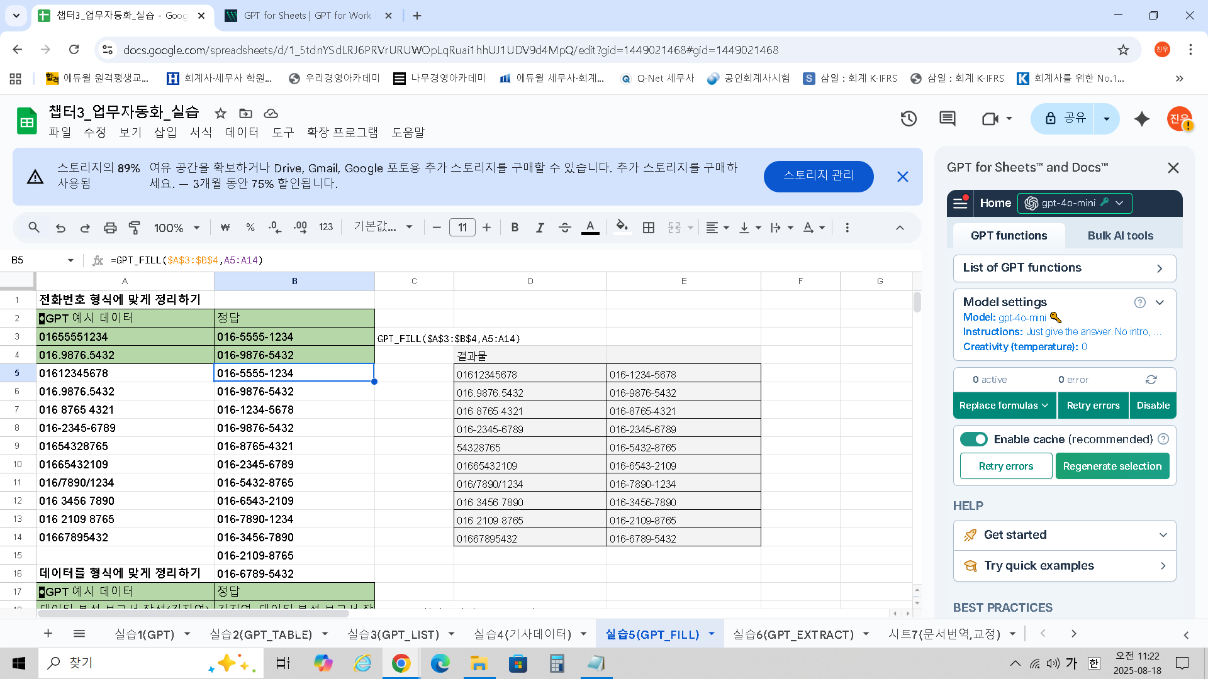Refresh active and error counts
1208x679 pixels.
[x=1151, y=380]
